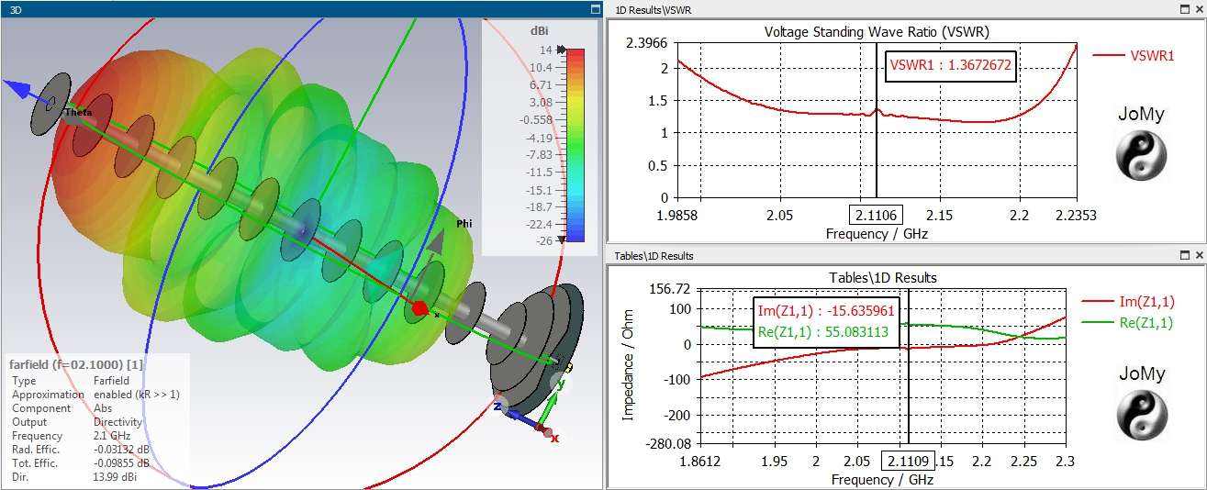This screenshot has height=490, width=1207.
Task: Click the Im(Z1,1) : -15.635961 marker value
Action: (826, 312)
